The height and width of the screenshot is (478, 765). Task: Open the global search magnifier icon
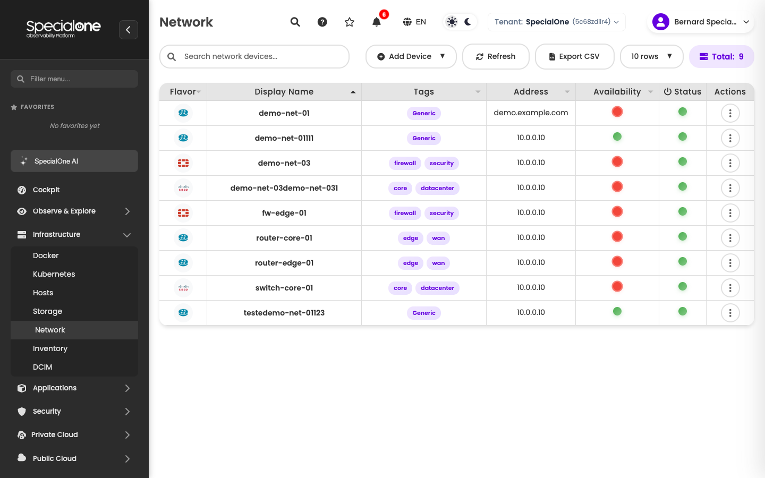295,22
